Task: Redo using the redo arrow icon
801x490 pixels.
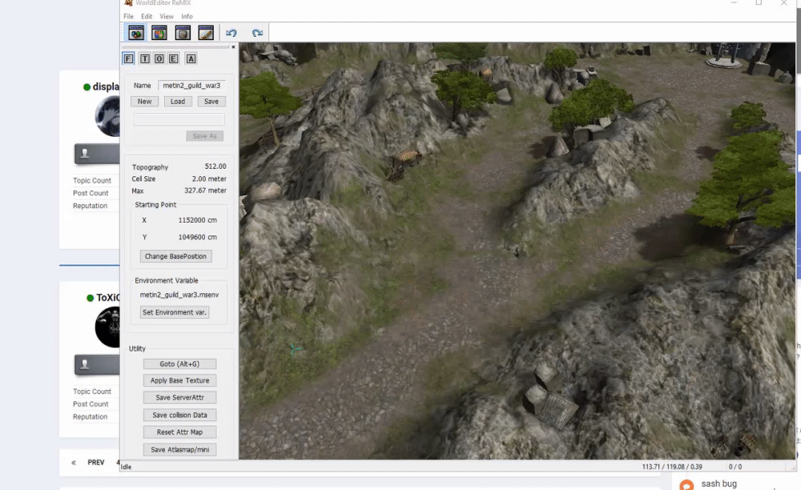Action: click(257, 33)
